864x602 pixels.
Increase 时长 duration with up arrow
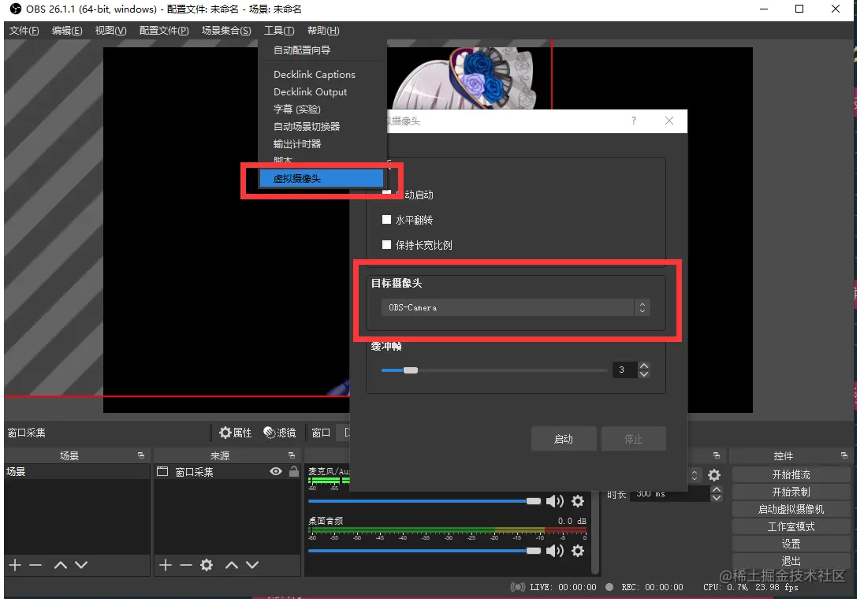[717, 489]
